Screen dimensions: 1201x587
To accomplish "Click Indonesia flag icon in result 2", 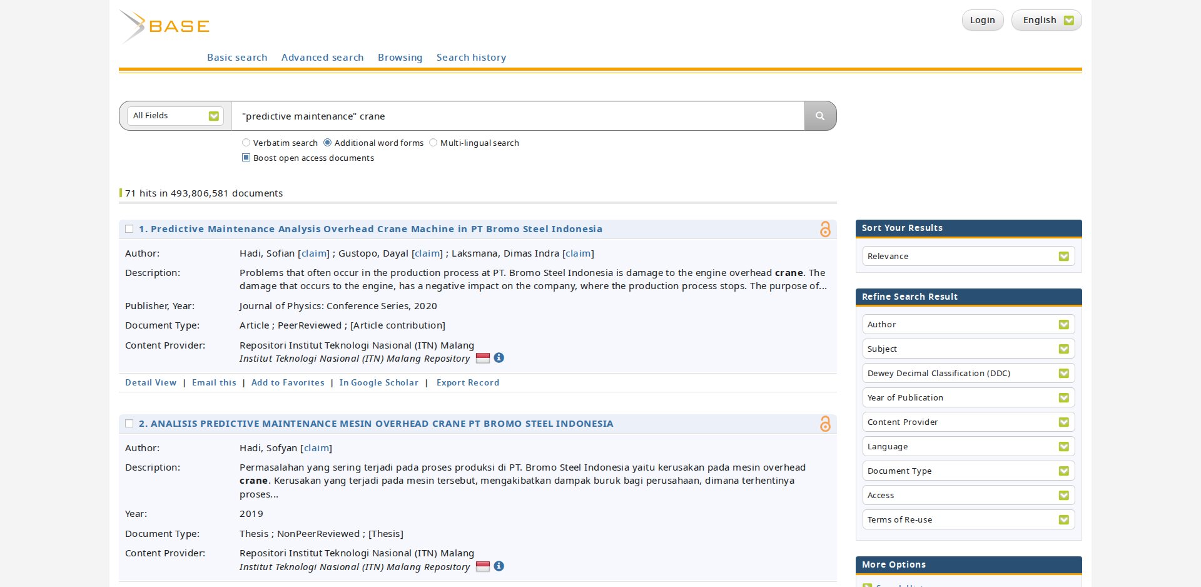I will tap(483, 566).
